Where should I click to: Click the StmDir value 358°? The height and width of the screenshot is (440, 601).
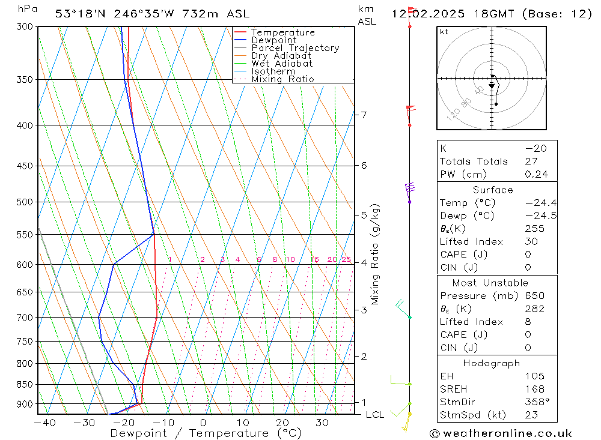[x=537, y=402]
